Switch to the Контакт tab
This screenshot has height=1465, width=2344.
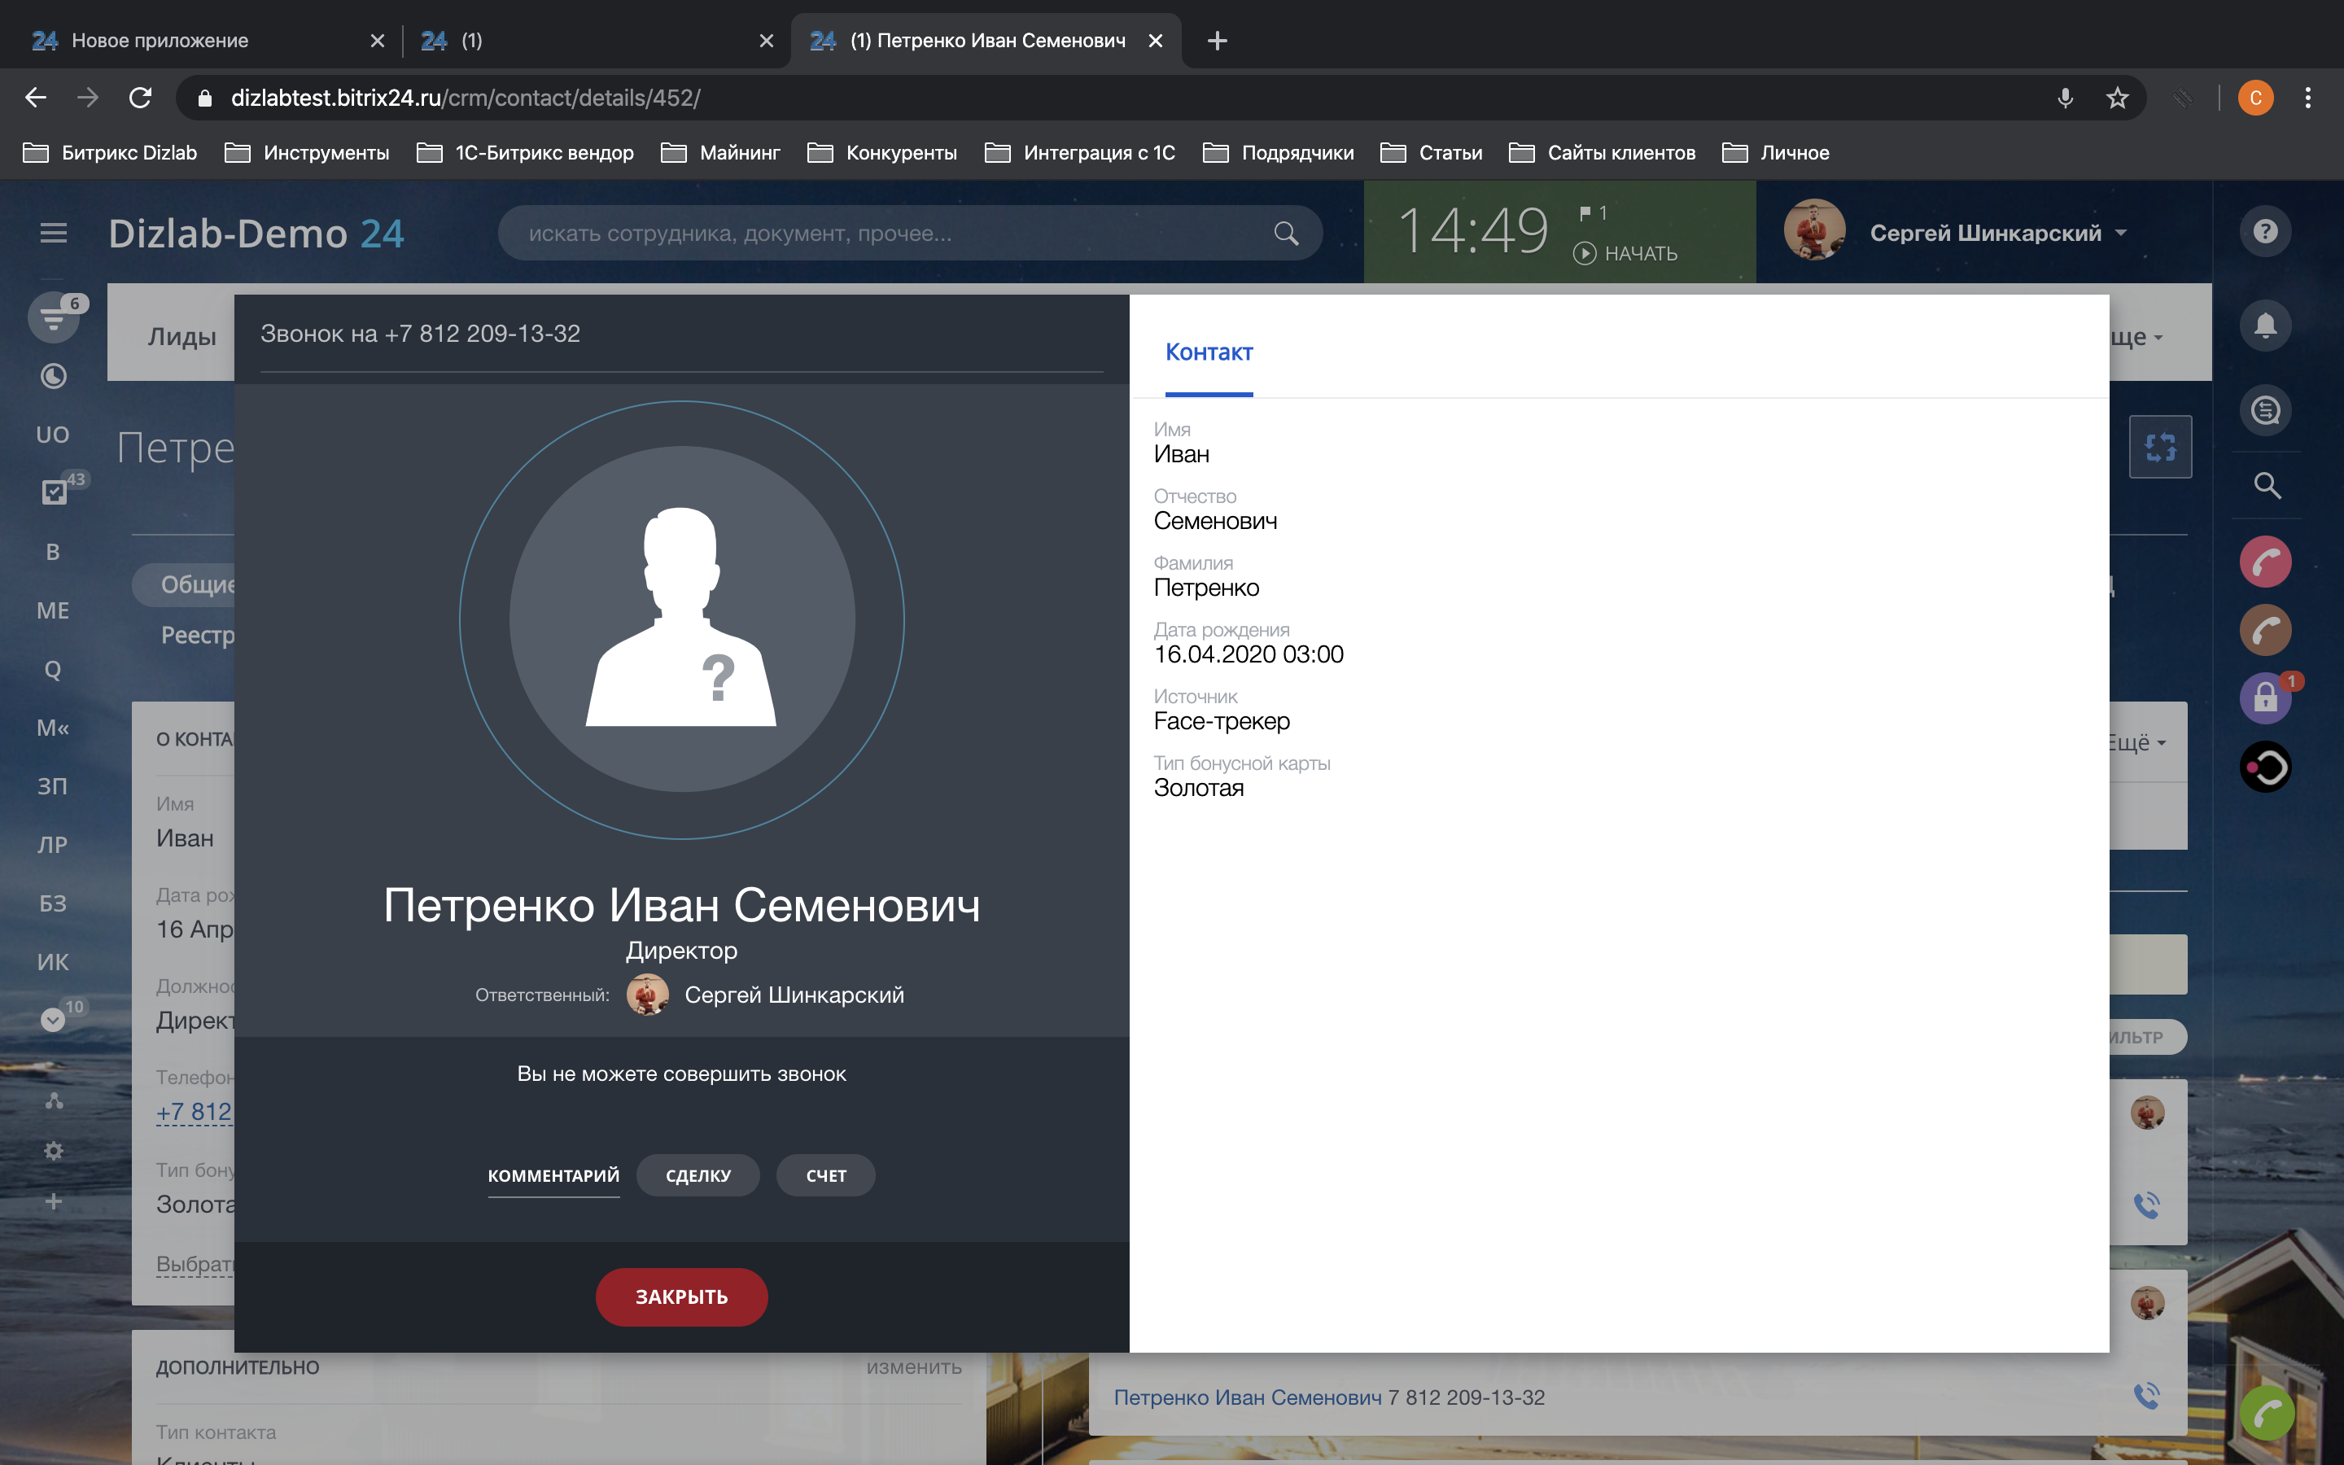1208,352
